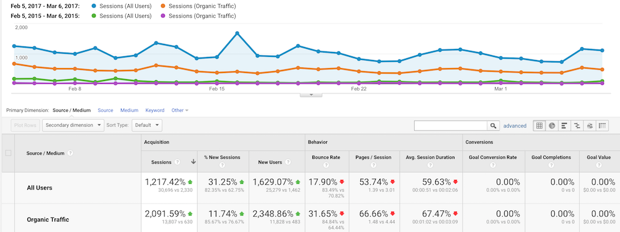Select the Source / Medium primary dimension
The height and width of the screenshot is (232, 620).
71,111
